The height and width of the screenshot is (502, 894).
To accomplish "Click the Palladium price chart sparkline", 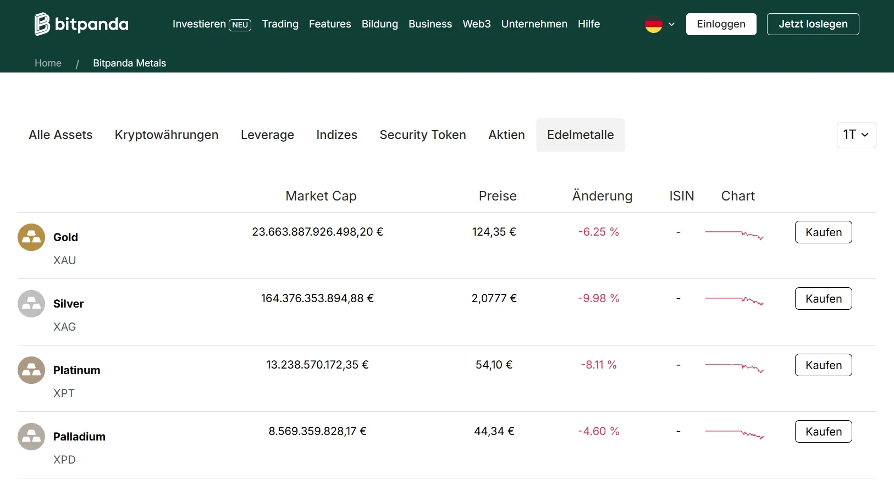I will tap(735, 434).
